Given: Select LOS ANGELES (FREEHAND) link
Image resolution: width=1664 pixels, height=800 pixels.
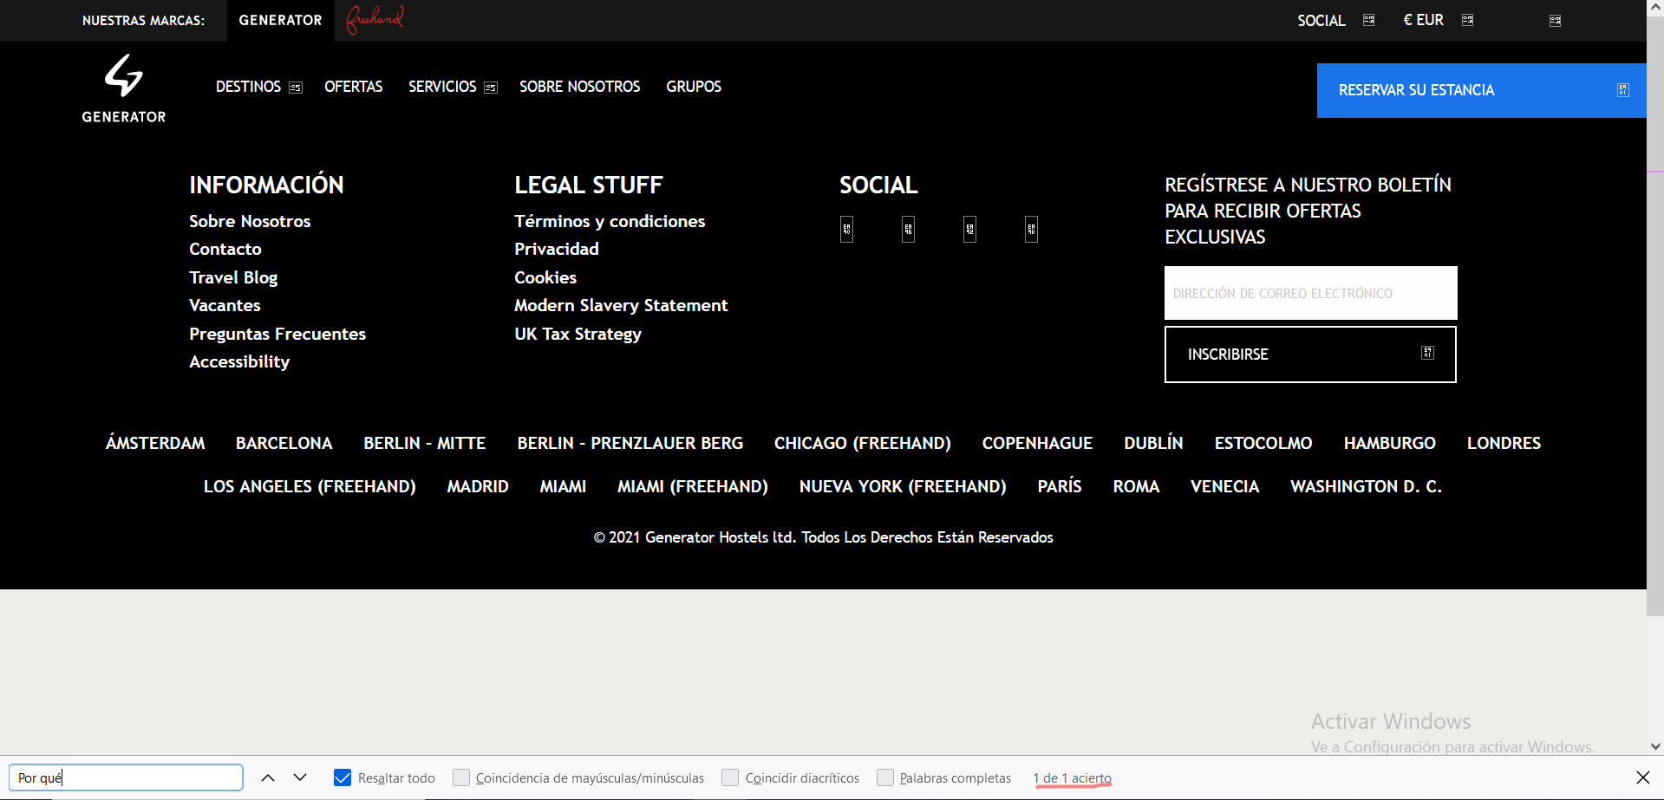Looking at the screenshot, I should click(x=310, y=486).
